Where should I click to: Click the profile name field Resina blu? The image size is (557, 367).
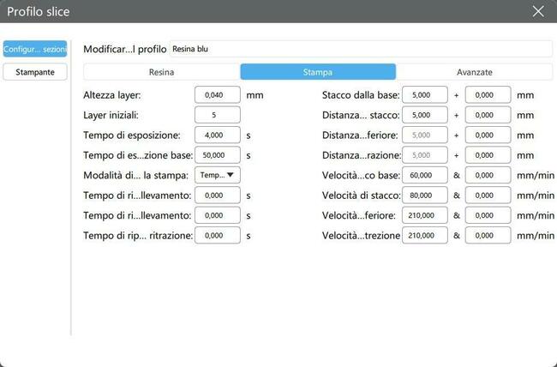360,50
